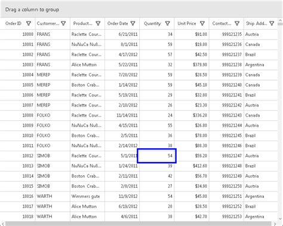This screenshot has width=283, height=226.
Task: Sort by the Order ID header
Action: 13,23
